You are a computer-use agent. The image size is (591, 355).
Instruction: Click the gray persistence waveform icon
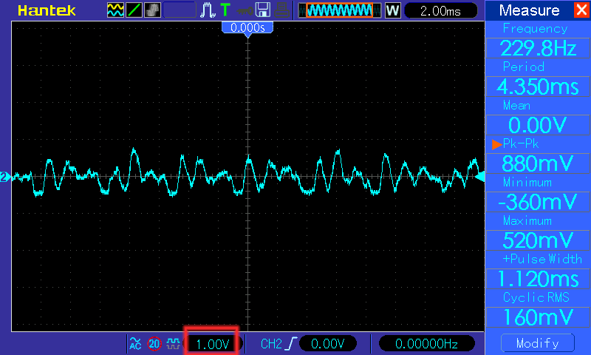[x=153, y=10]
